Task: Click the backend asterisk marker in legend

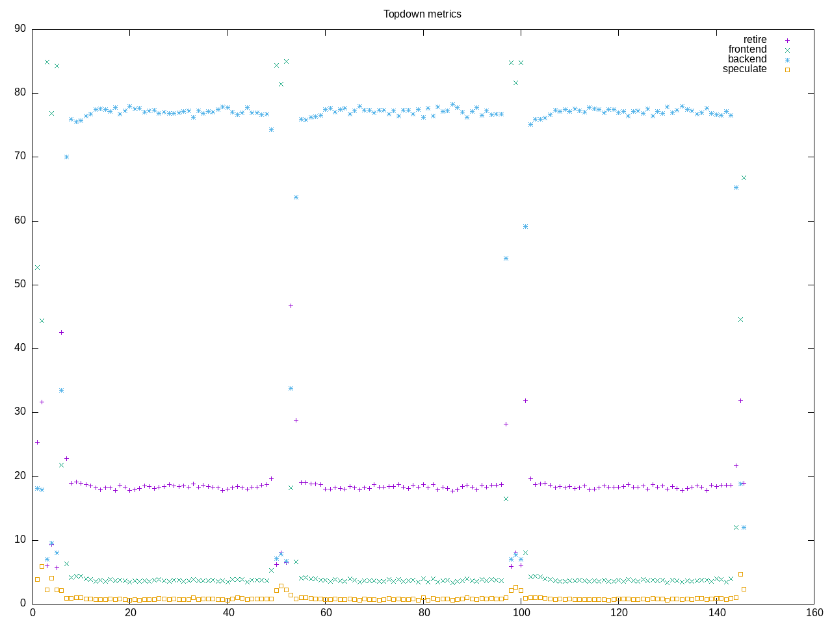Action: click(x=787, y=60)
